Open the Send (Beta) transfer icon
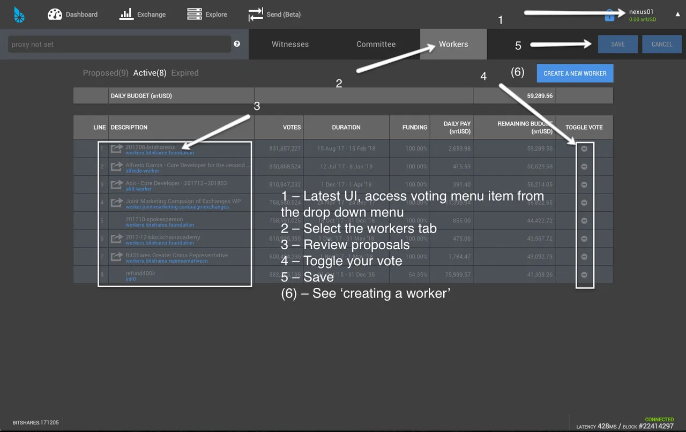 (256, 14)
